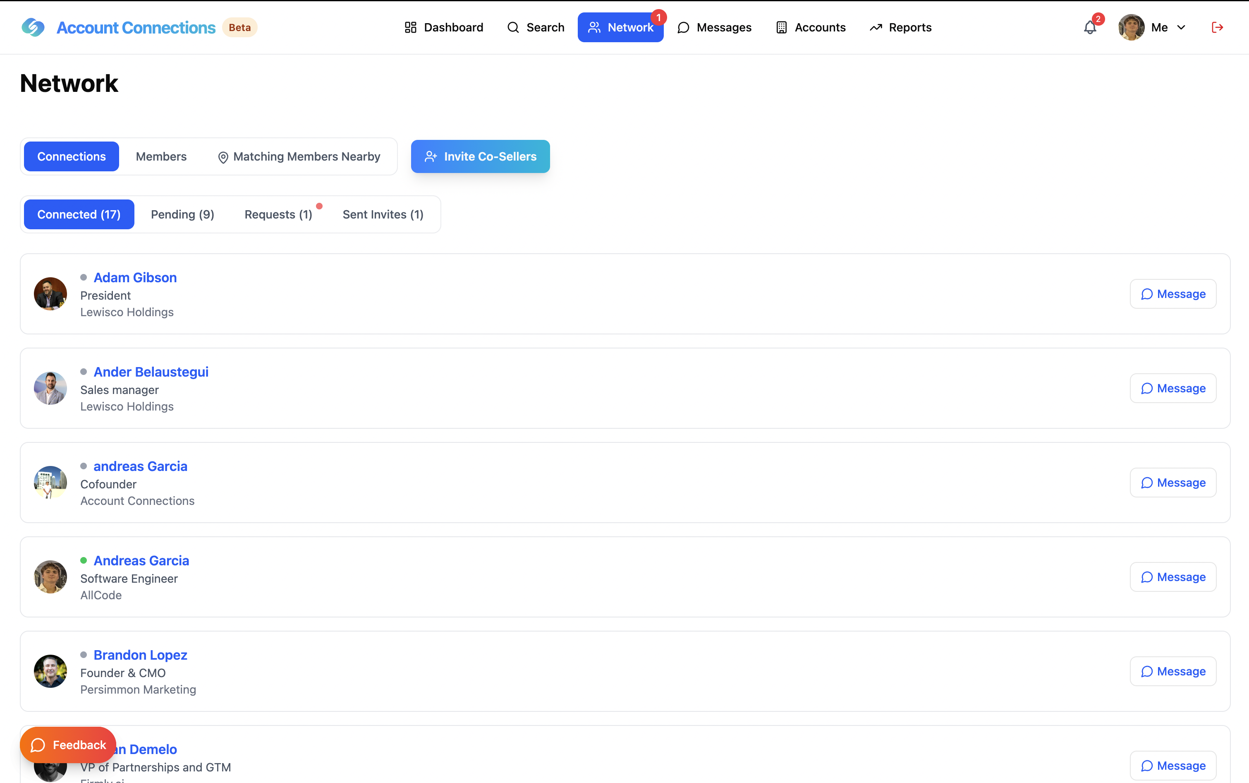Select Matching Members Nearby tab
The width and height of the screenshot is (1249, 783).
pyautogui.click(x=299, y=156)
